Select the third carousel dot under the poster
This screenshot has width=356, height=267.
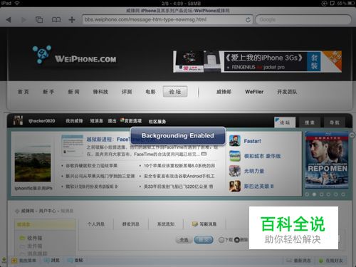point(321,194)
